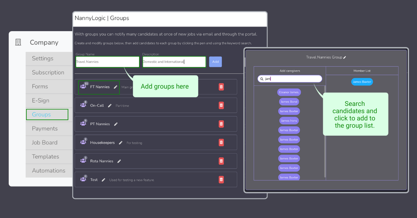Image resolution: width=417 pixels, height=218 pixels.
Task: Click the caregiver search box
Action: (292, 79)
